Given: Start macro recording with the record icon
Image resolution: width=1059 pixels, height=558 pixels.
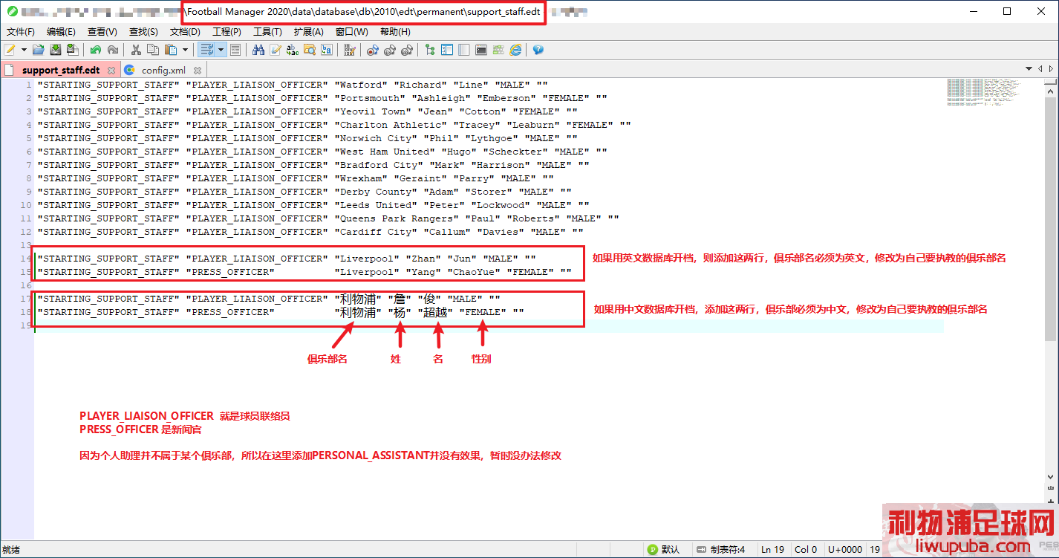Looking at the screenshot, I should coord(373,50).
